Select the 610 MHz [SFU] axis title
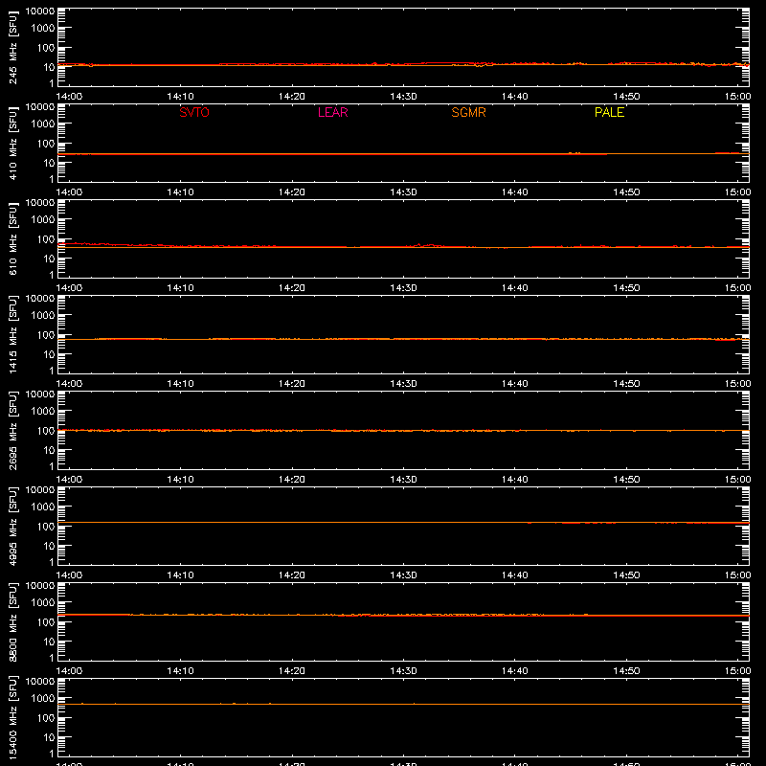This screenshot has height=766, width=766. [x=12, y=238]
